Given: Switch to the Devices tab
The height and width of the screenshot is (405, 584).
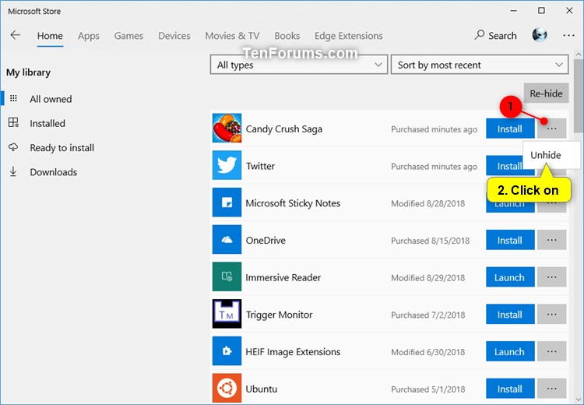Looking at the screenshot, I should [174, 36].
